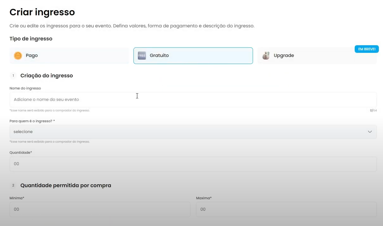
Task: Focus the Minima quantity field
Action: coord(100,209)
